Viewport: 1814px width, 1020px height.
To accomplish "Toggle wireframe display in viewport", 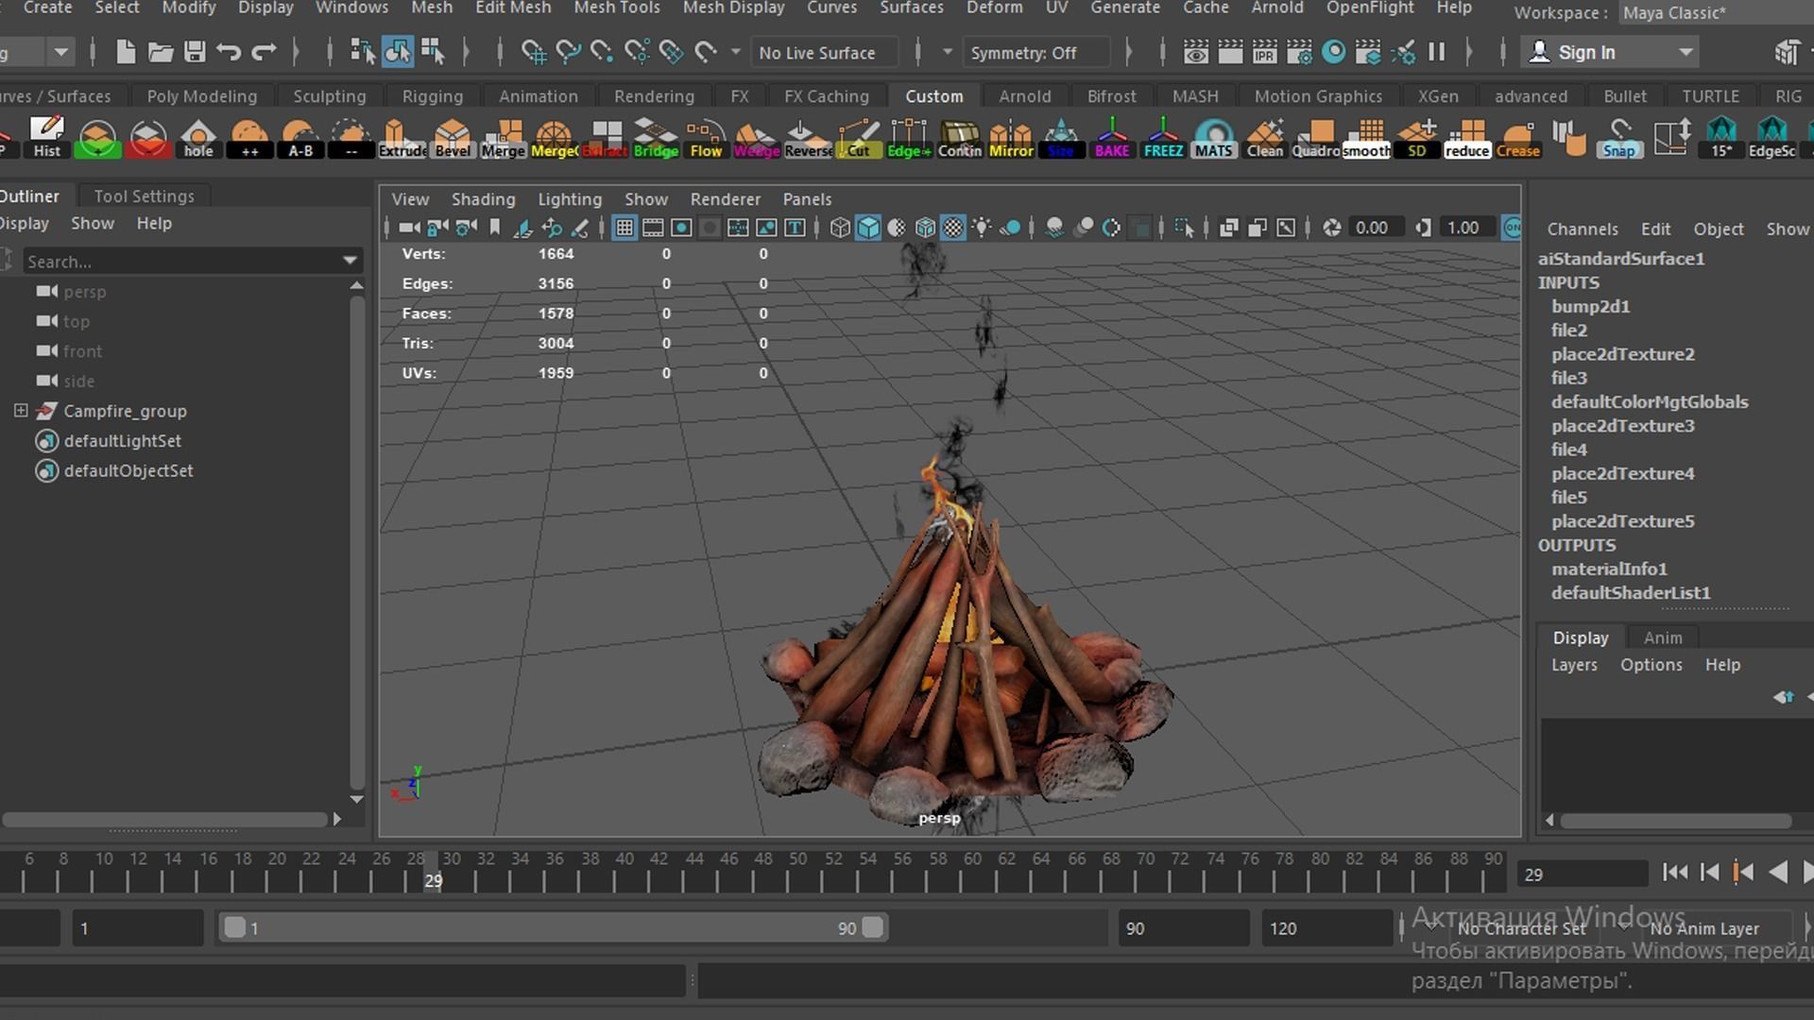I will point(839,228).
